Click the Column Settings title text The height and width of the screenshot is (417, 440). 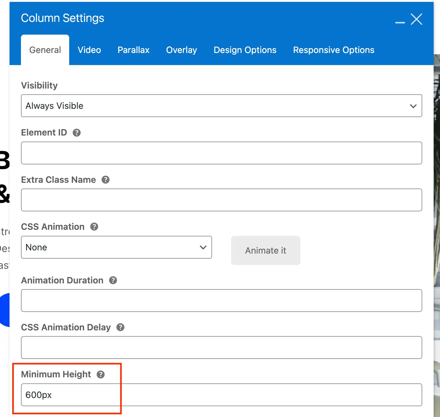63,18
